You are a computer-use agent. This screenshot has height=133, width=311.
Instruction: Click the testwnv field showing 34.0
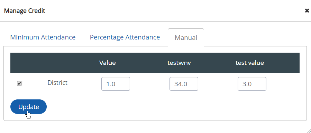point(184,84)
